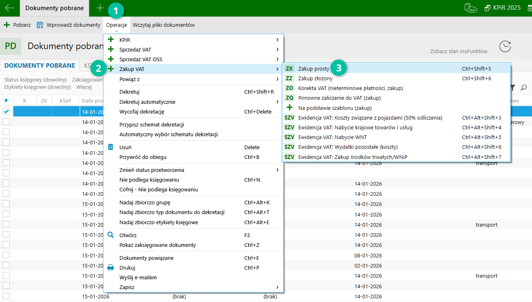Open a new tab with plus icon
This screenshot has height=302, width=532.
click(100, 8)
